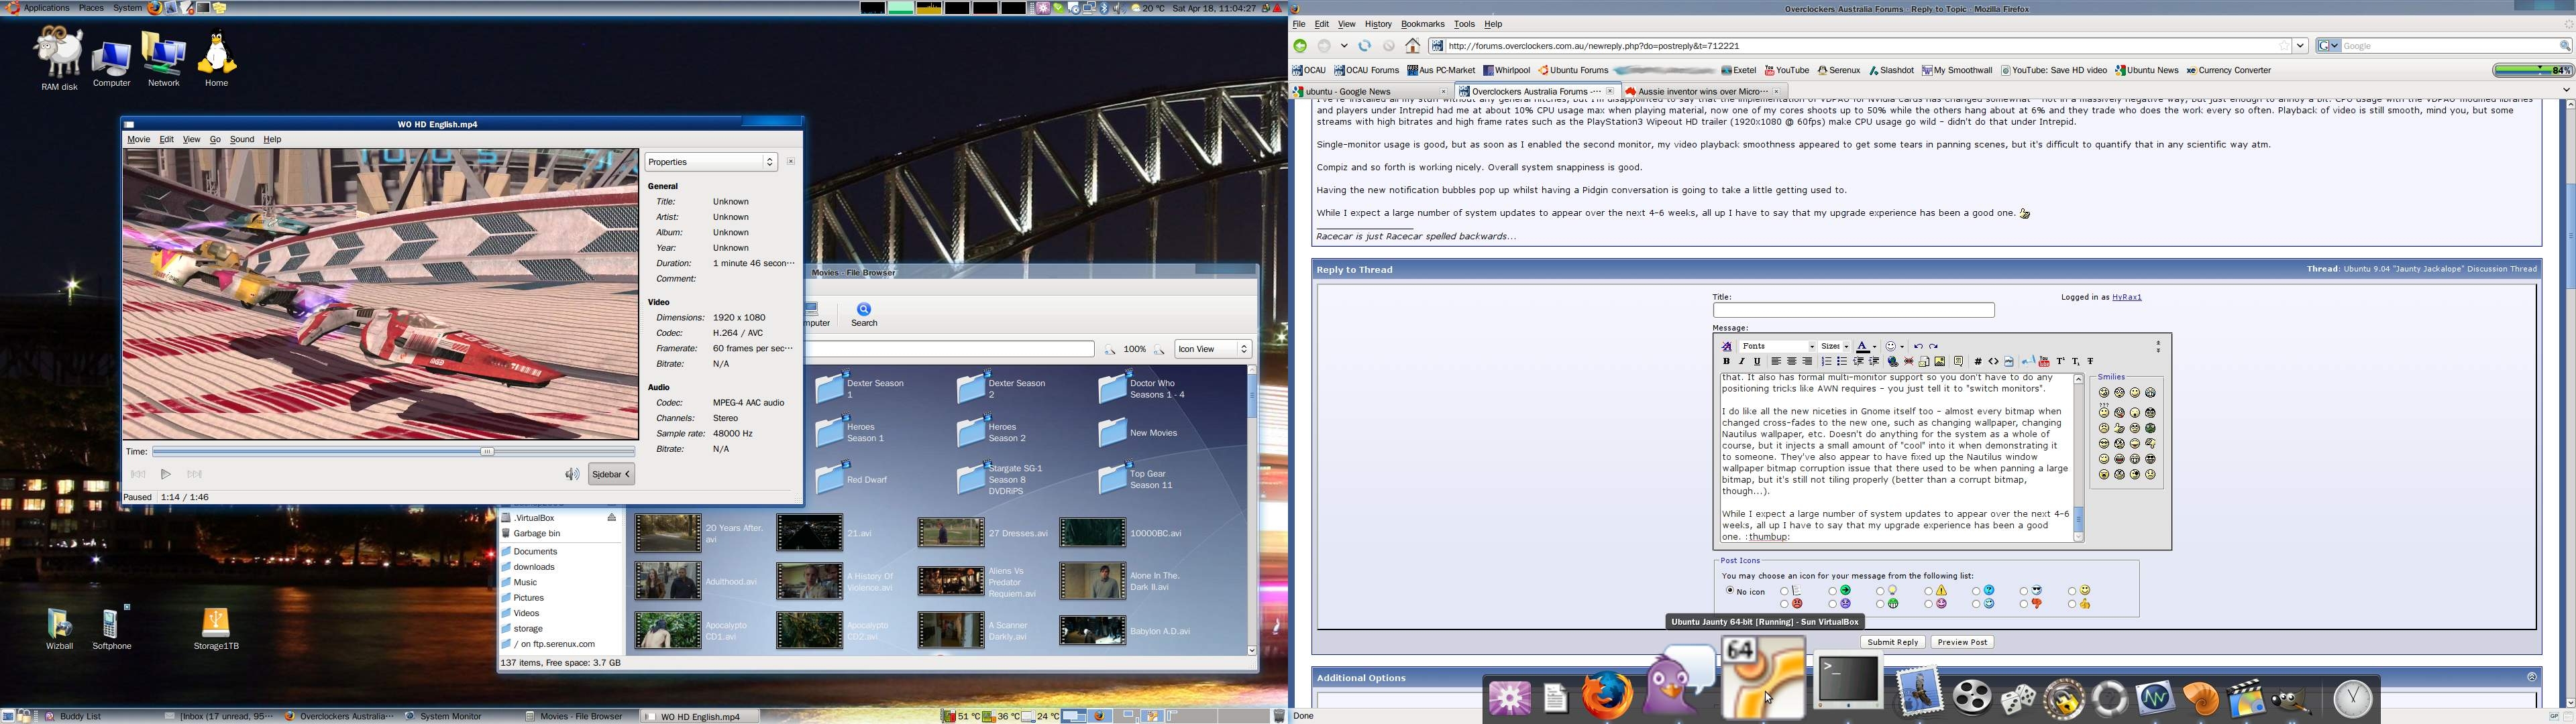Open Ubuntu News bookmark
The height and width of the screenshot is (724, 2576).
coord(2146,71)
